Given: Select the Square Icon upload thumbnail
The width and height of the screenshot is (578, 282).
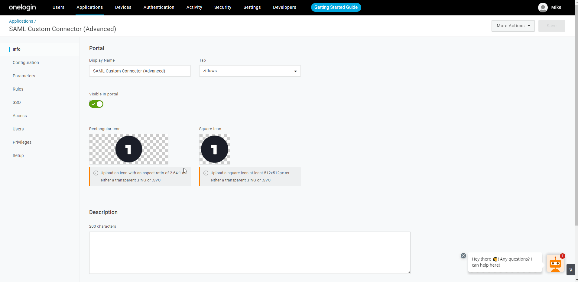Looking at the screenshot, I should tap(215, 149).
